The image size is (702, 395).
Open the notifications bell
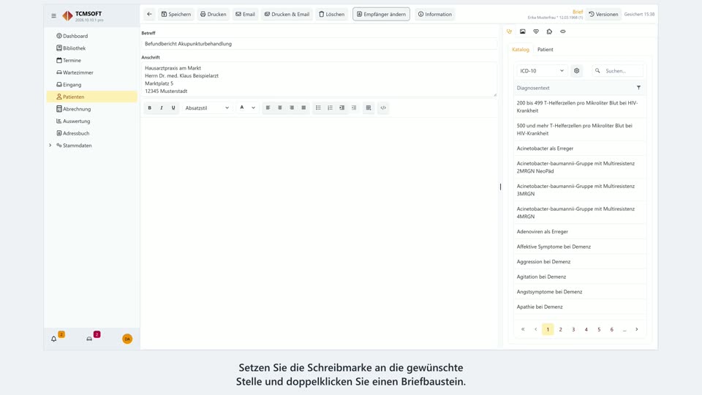[x=53, y=339]
